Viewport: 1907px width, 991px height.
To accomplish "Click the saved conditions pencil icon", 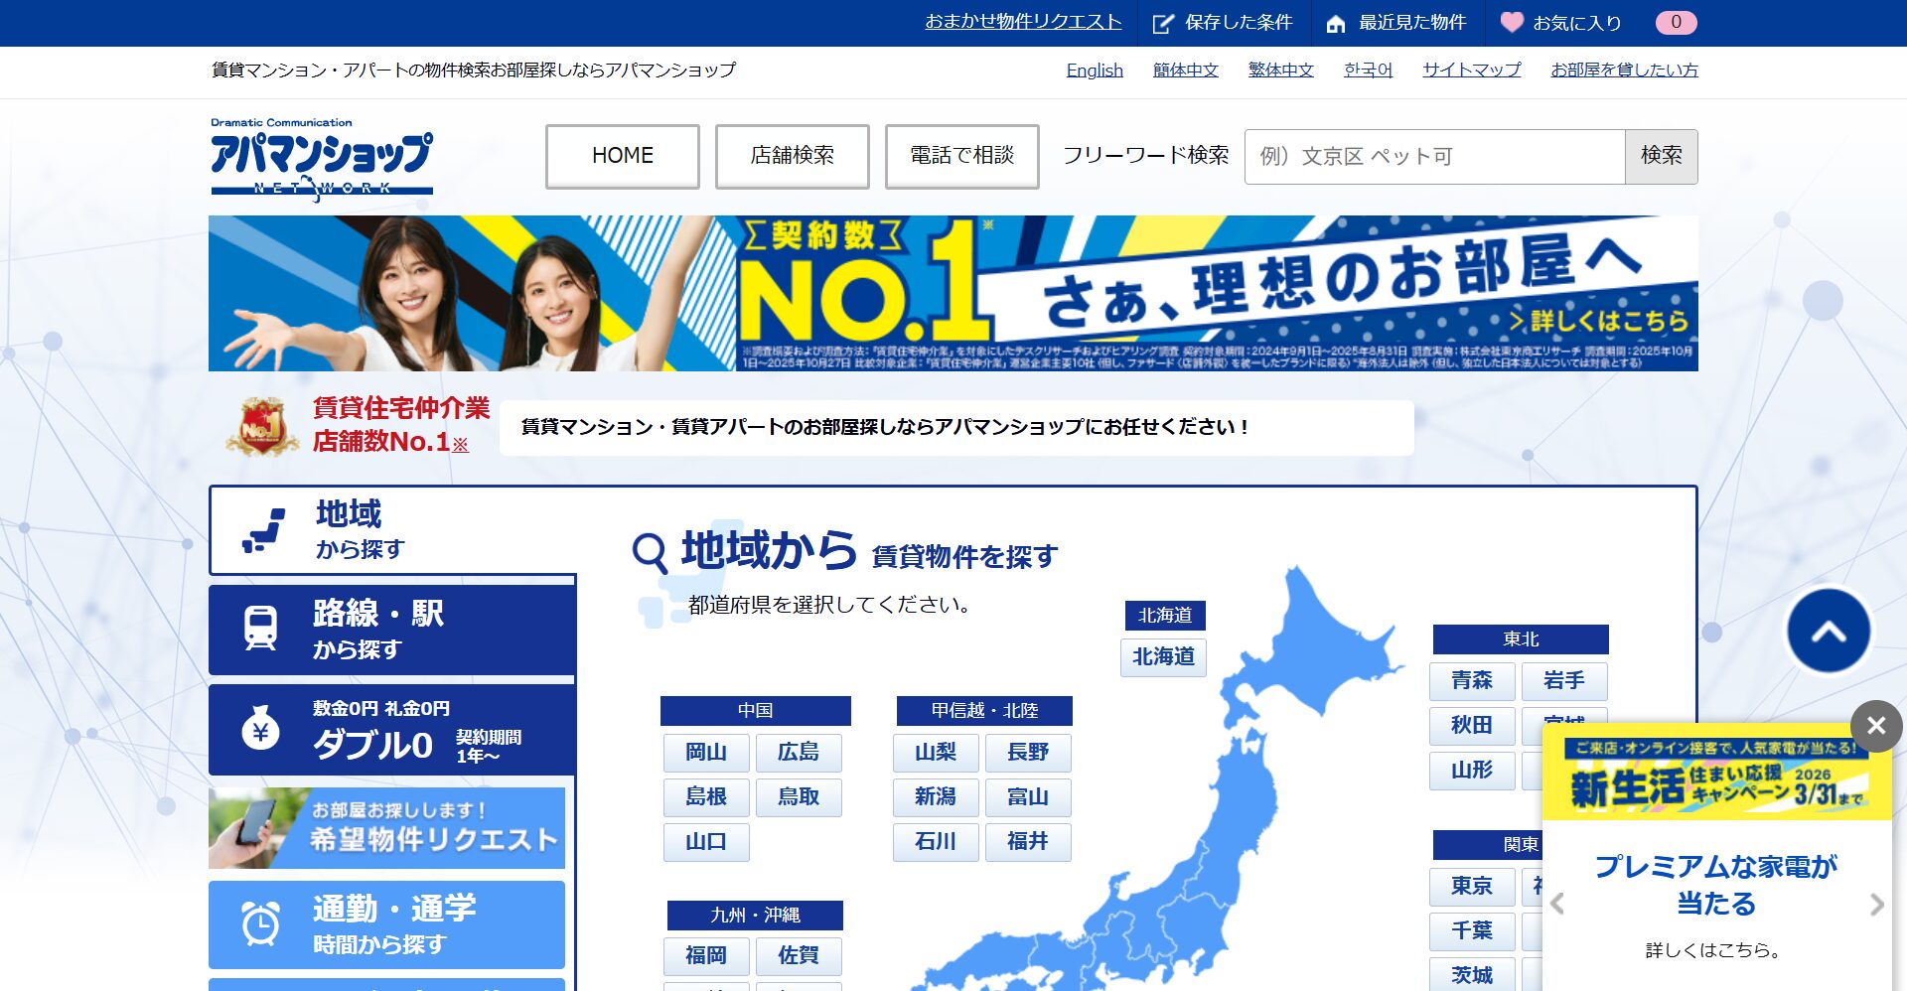I will (x=1162, y=23).
